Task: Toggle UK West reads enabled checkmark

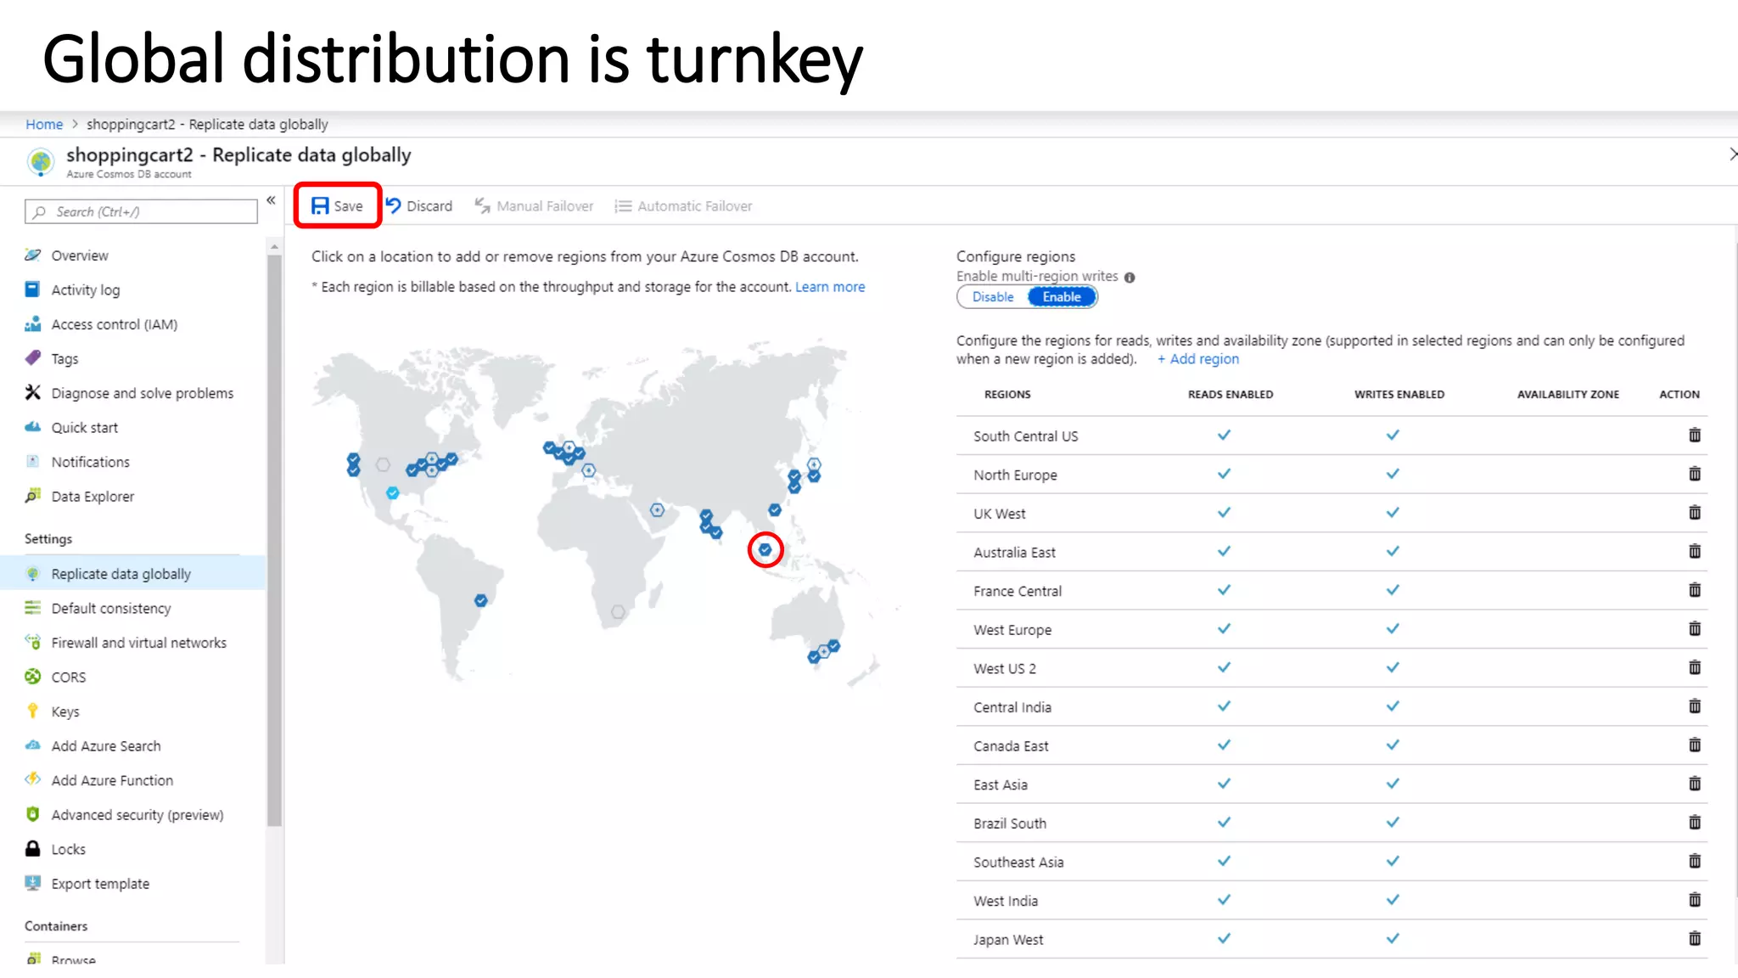Action: 1224,512
